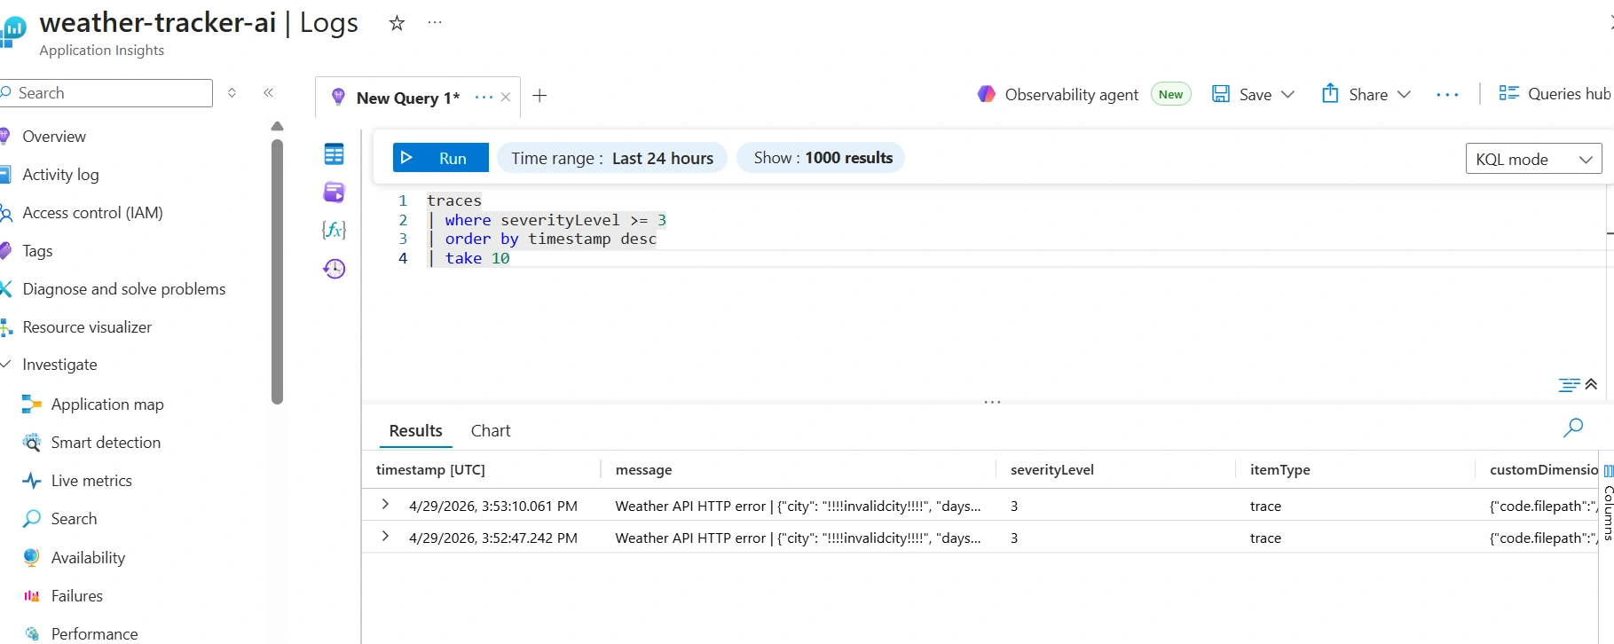Select the New Query 1* tab
The height and width of the screenshot is (644, 1614).
[408, 98]
